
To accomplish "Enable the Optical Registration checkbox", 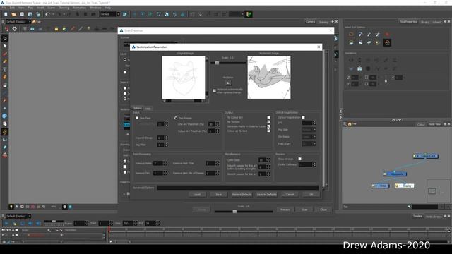I will click(x=303, y=117).
